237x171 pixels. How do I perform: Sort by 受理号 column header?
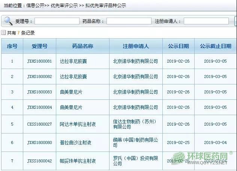pos(39,46)
